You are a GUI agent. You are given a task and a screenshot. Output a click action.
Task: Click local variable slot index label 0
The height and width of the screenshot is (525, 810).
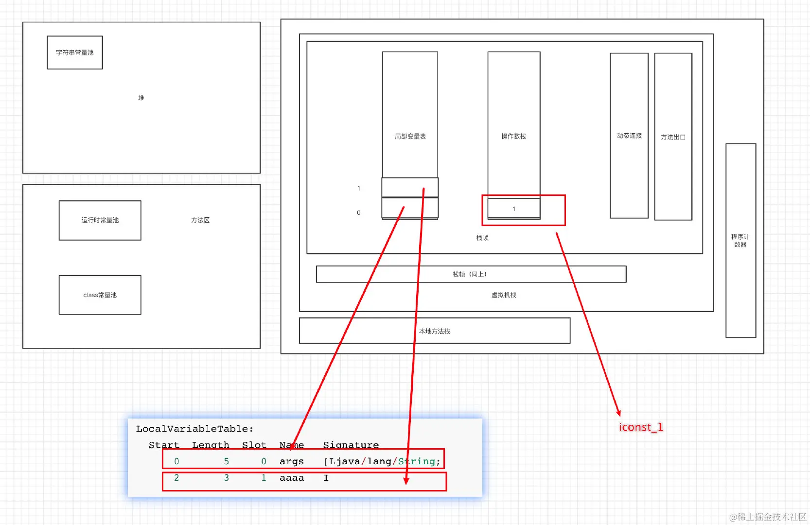[359, 212]
